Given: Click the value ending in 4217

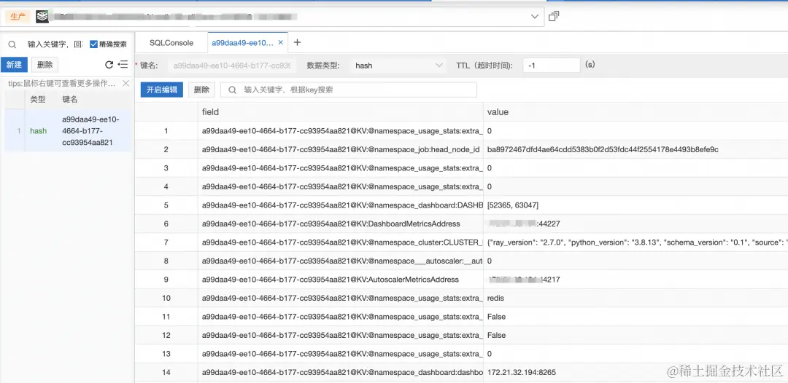Looking at the screenshot, I should (524, 279).
